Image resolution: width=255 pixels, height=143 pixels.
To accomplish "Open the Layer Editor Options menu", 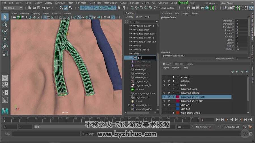I will pos(176,68).
